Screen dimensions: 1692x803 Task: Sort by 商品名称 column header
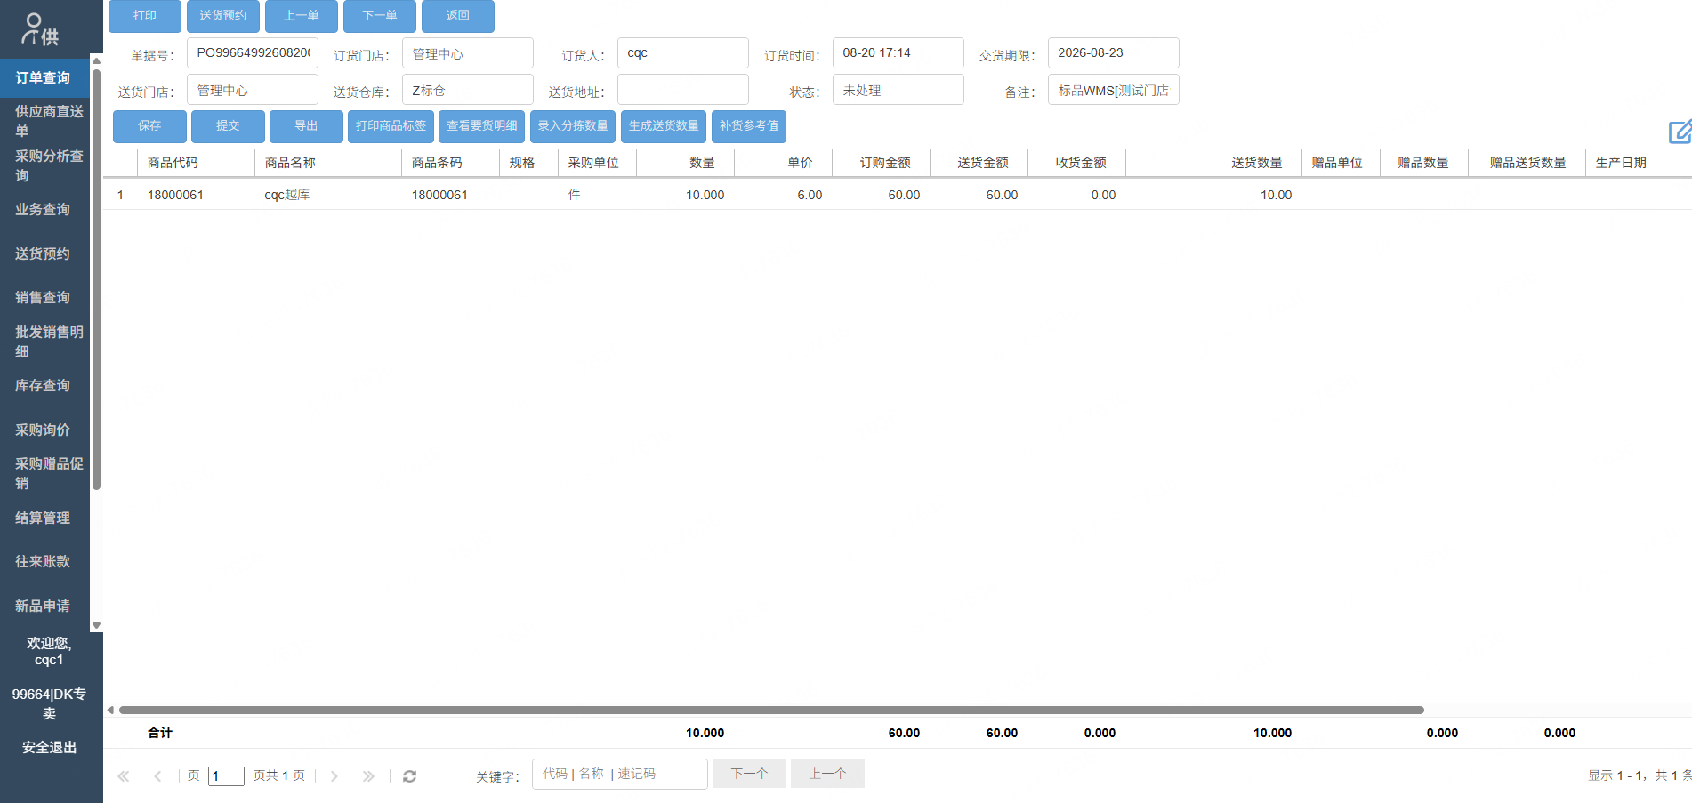(328, 163)
